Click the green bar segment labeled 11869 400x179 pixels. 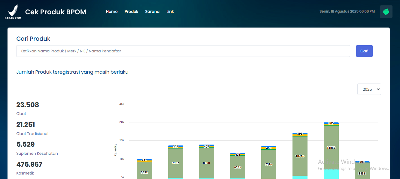tap(331, 148)
